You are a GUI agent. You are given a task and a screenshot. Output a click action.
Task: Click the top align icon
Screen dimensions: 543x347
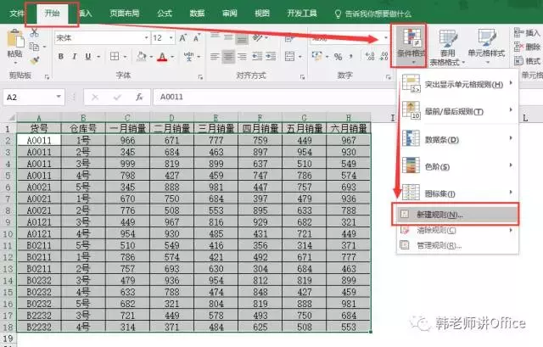(215, 36)
